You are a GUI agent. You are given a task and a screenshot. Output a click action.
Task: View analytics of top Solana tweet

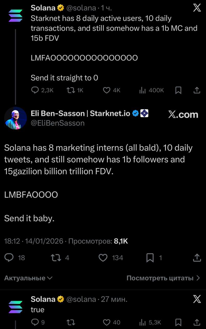[x=142, y=90]
